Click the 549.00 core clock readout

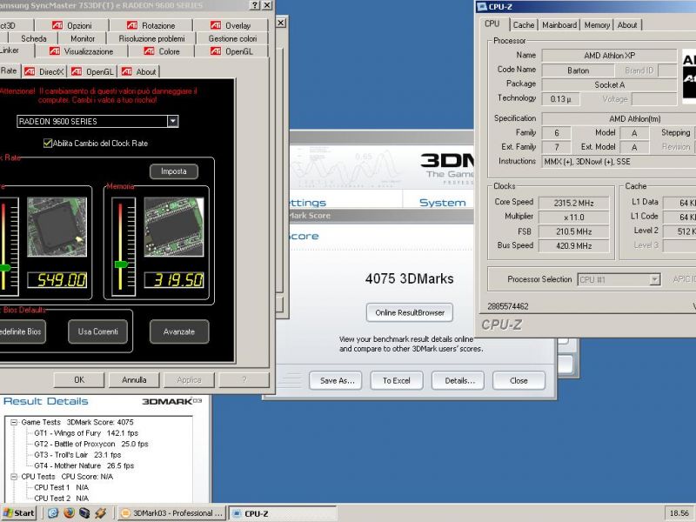[57, 280]
